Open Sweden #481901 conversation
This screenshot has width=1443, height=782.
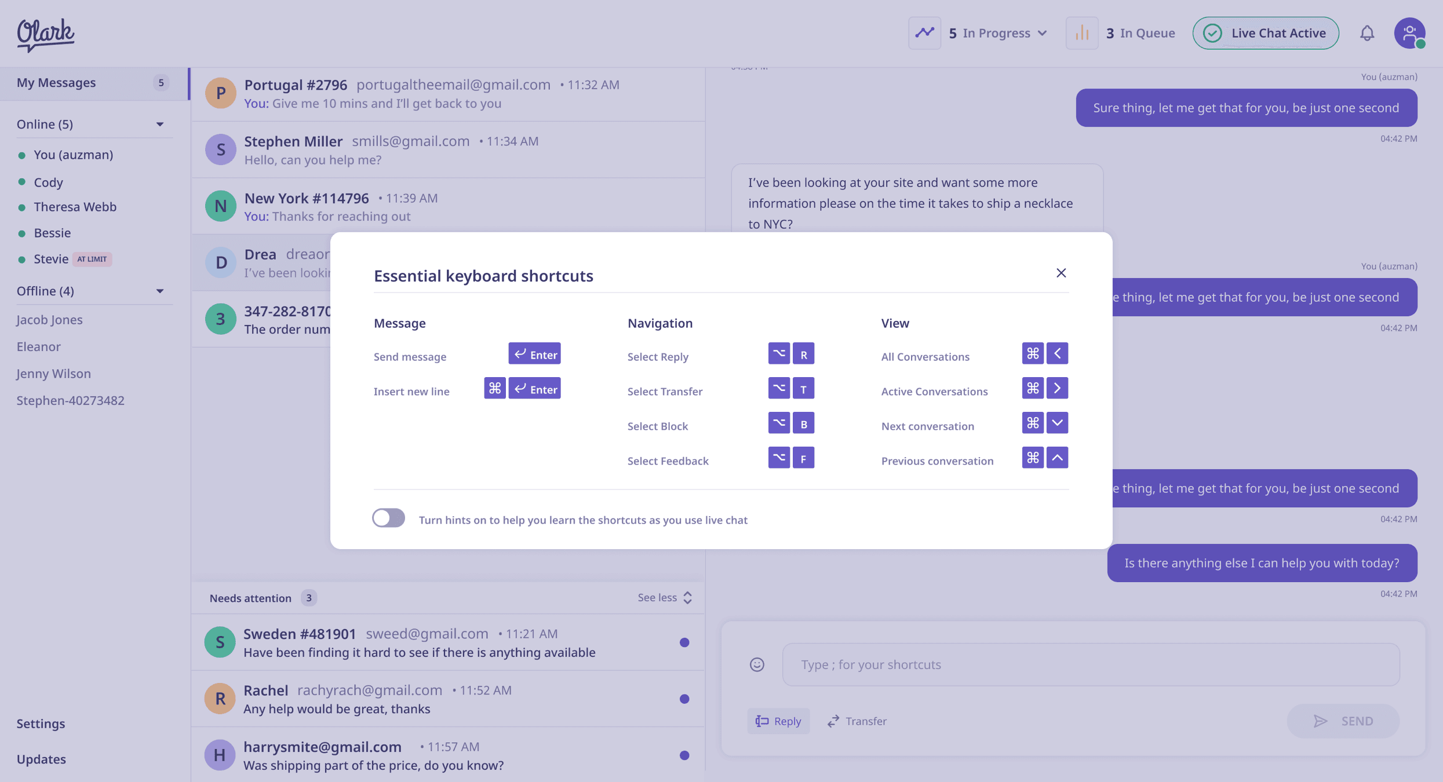point(448,642)
